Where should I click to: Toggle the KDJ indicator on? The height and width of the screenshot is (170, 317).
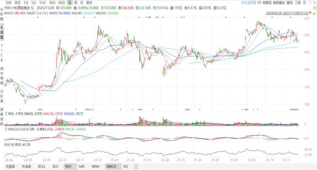[x=55, y=166]
